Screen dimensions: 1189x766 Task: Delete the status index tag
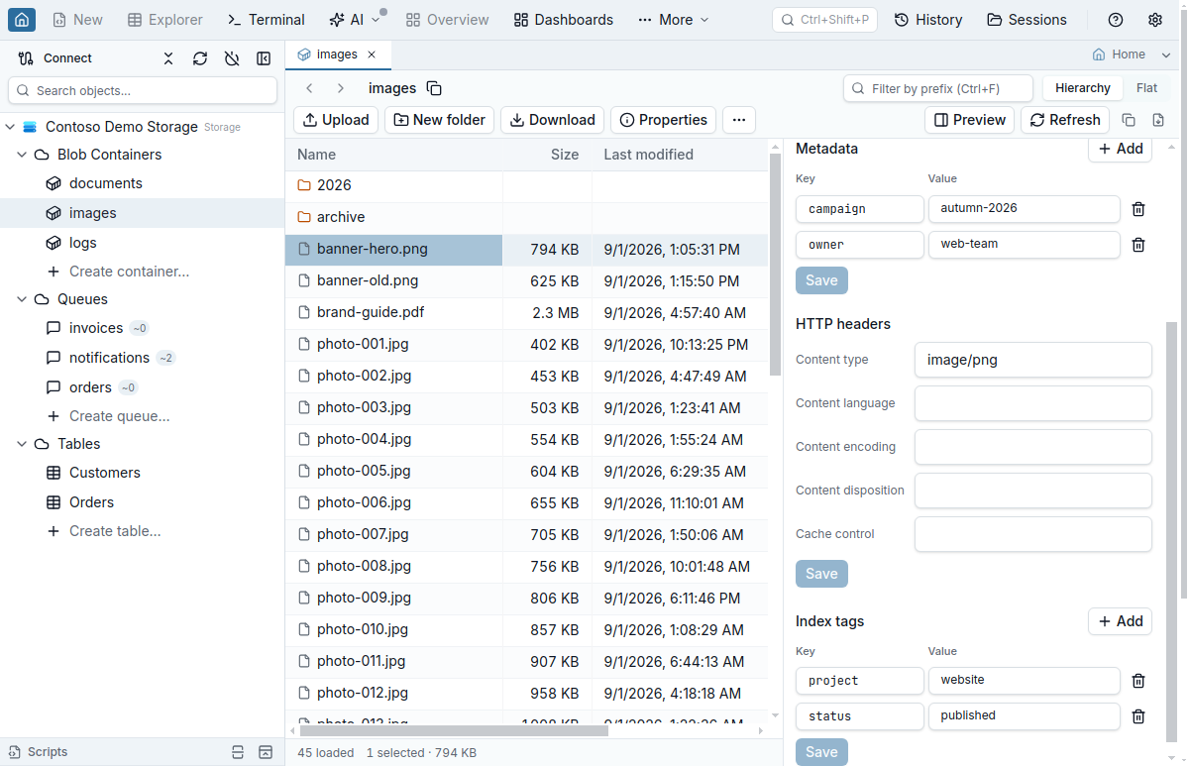(x=1138, y=716)
